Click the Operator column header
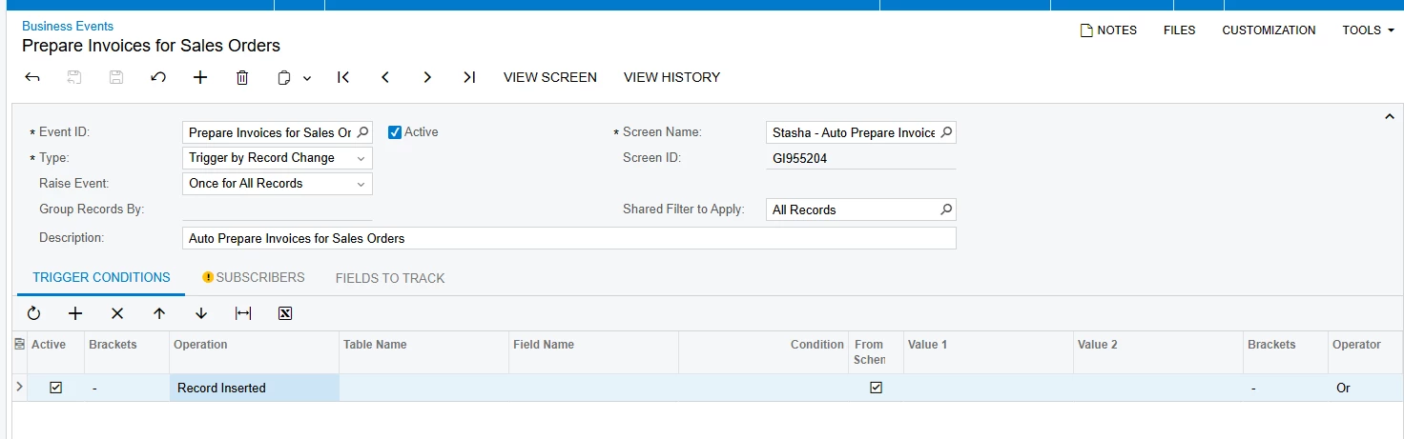This screenshot has width=1404, height=439. point(1364,352)
